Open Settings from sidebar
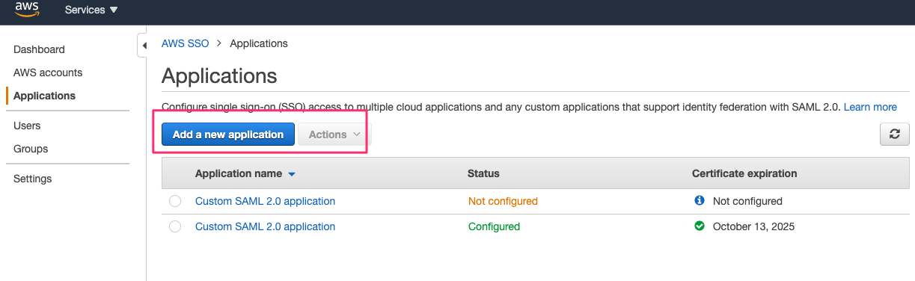 click(32, 179)
